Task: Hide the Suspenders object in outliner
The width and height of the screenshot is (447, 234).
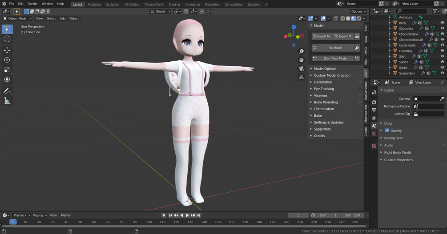Action: coord(442,73)
